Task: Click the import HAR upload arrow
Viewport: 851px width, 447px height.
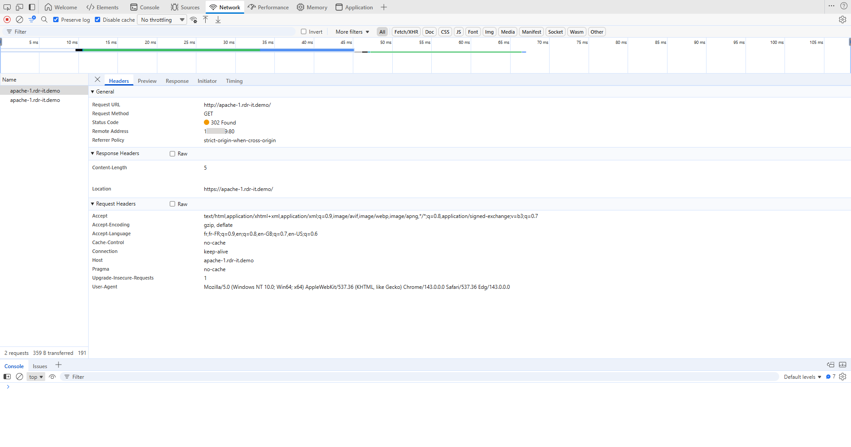Action: point(206,19)
